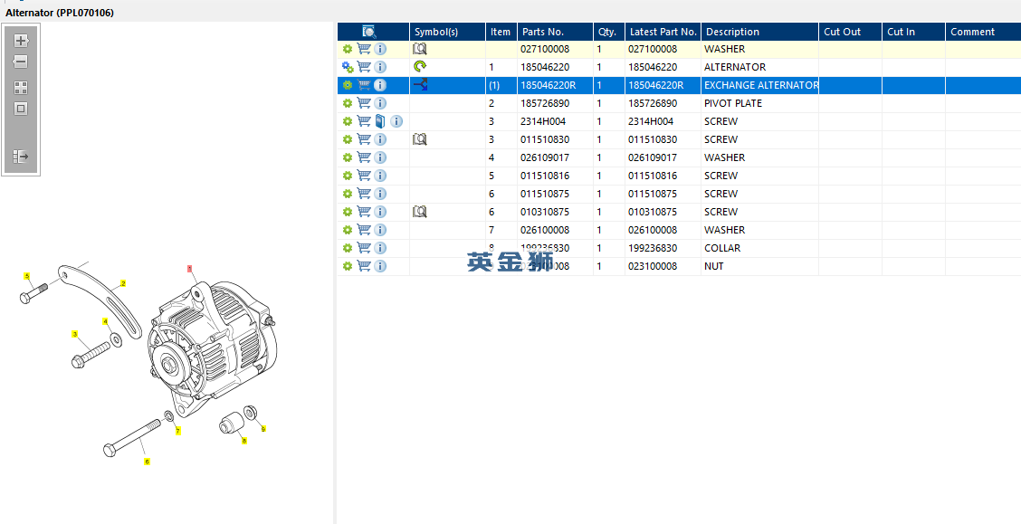Viewport: 1021px width, 524px height.
Task: Click the list-arrow panel toggle icon
Action: 21,157
